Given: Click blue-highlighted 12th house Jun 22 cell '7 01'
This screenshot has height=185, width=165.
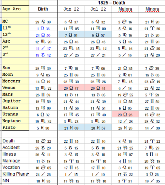Looking at the screenshot, I should tap(71, 35).
